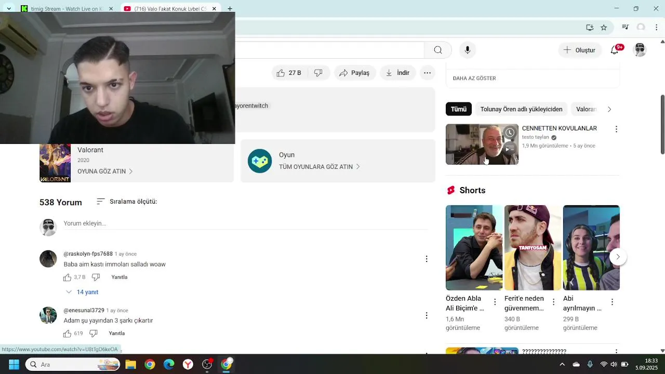Expand the 14 yanıt replies

82,292
